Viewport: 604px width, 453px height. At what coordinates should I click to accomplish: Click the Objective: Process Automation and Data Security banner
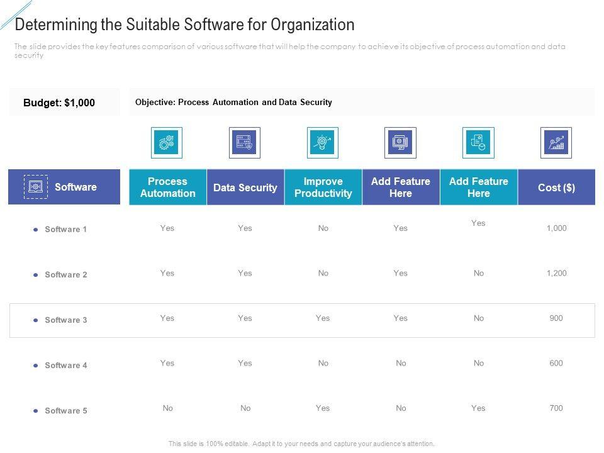coord(361,102)
